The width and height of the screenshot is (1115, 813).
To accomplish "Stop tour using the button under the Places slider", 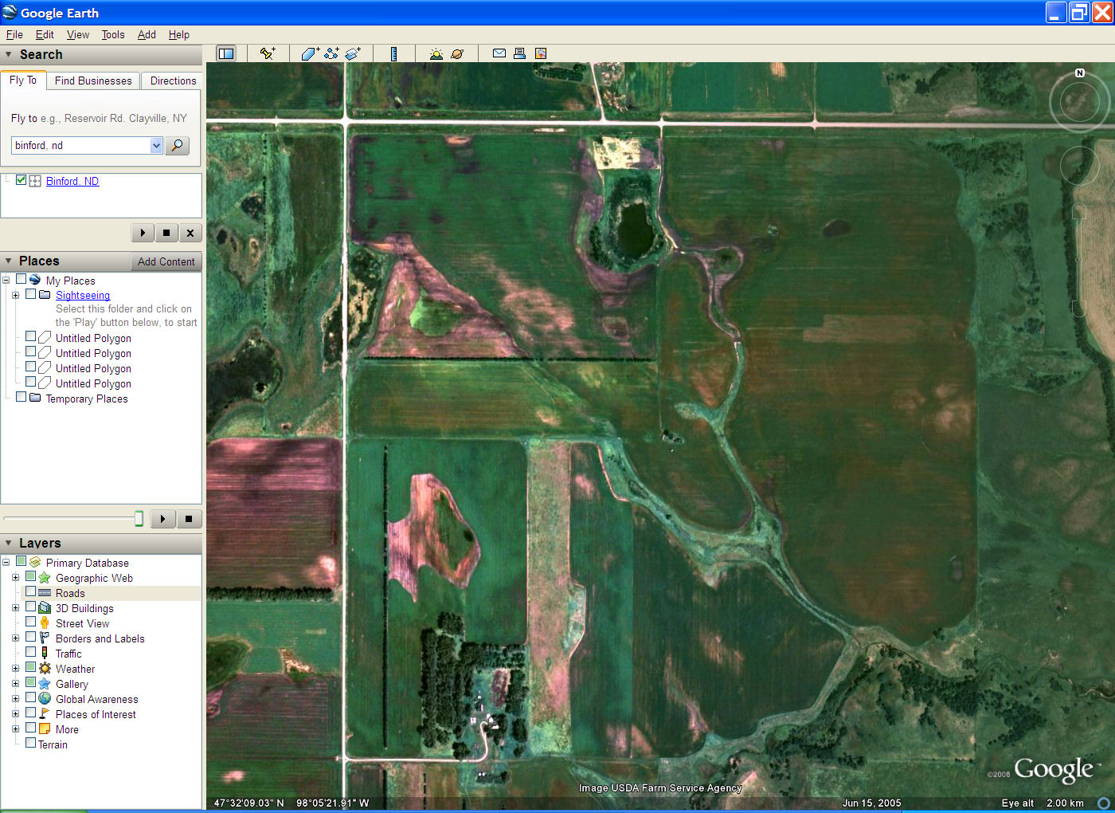I will click(x=189, y=519).
